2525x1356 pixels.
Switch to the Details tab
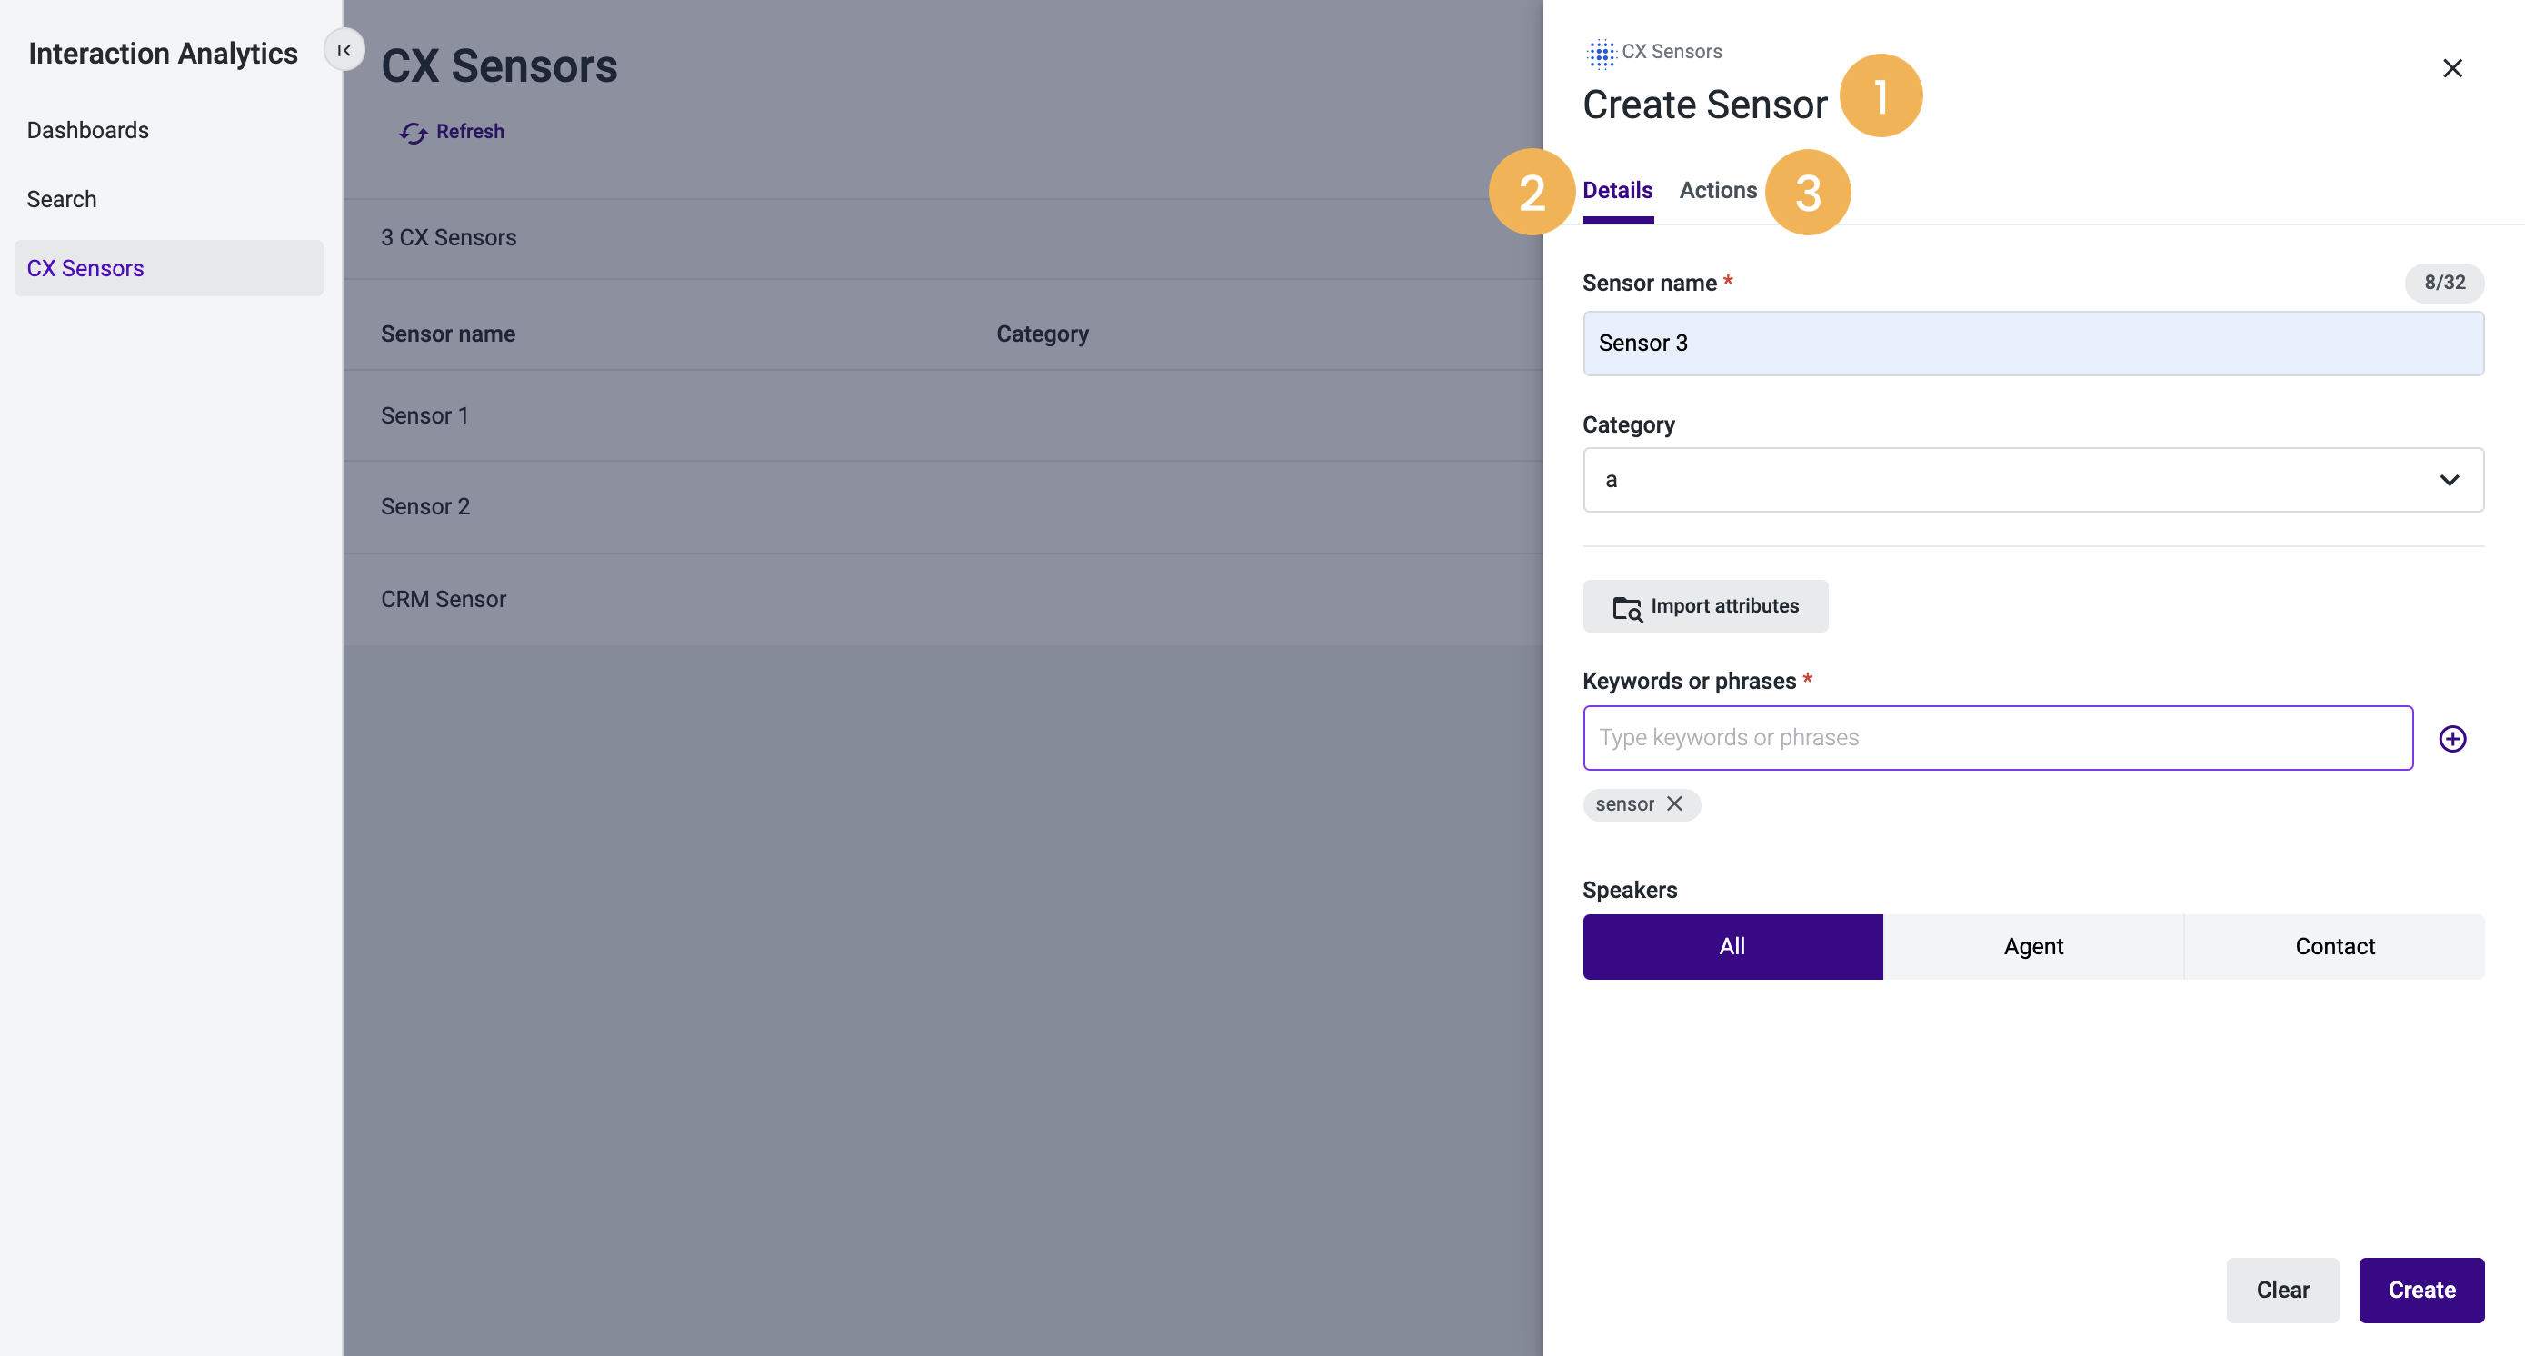[1617, 190]
